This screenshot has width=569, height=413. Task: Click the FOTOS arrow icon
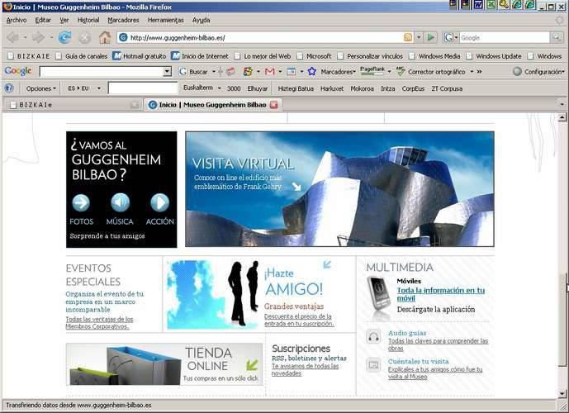[x=81, y=202]
